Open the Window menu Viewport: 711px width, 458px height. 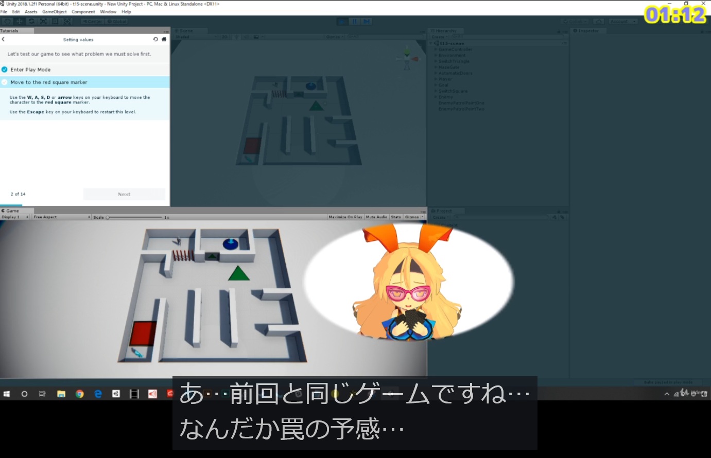tap(108, 12)
